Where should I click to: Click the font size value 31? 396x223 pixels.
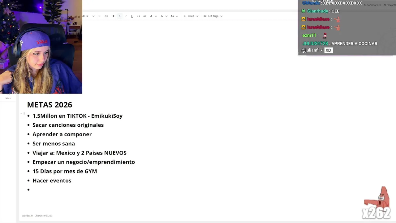point(106,16)
